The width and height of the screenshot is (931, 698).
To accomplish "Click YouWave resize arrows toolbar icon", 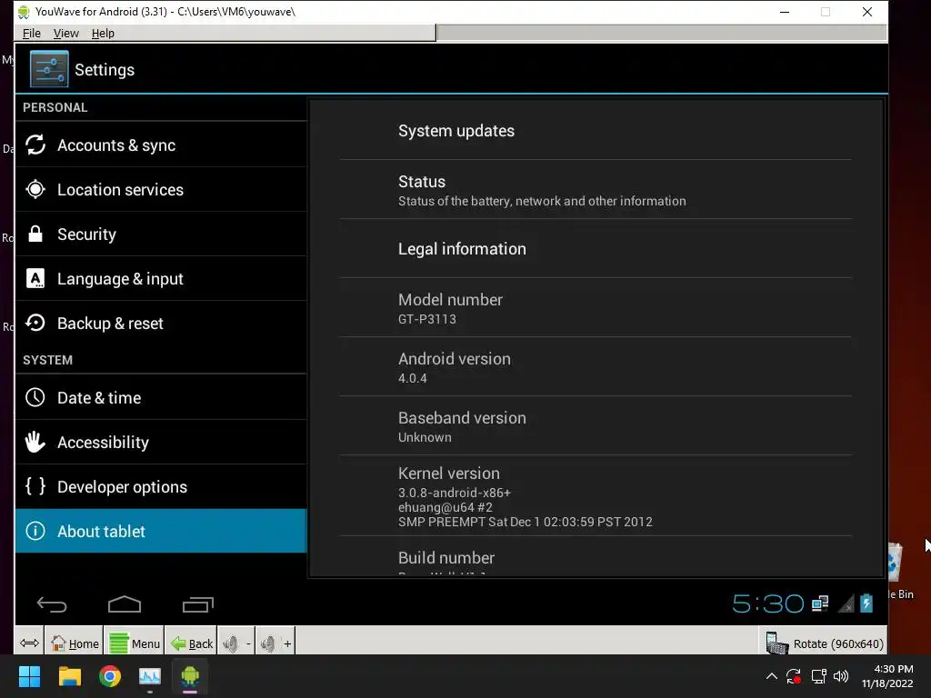I will [x=29, y=643].
